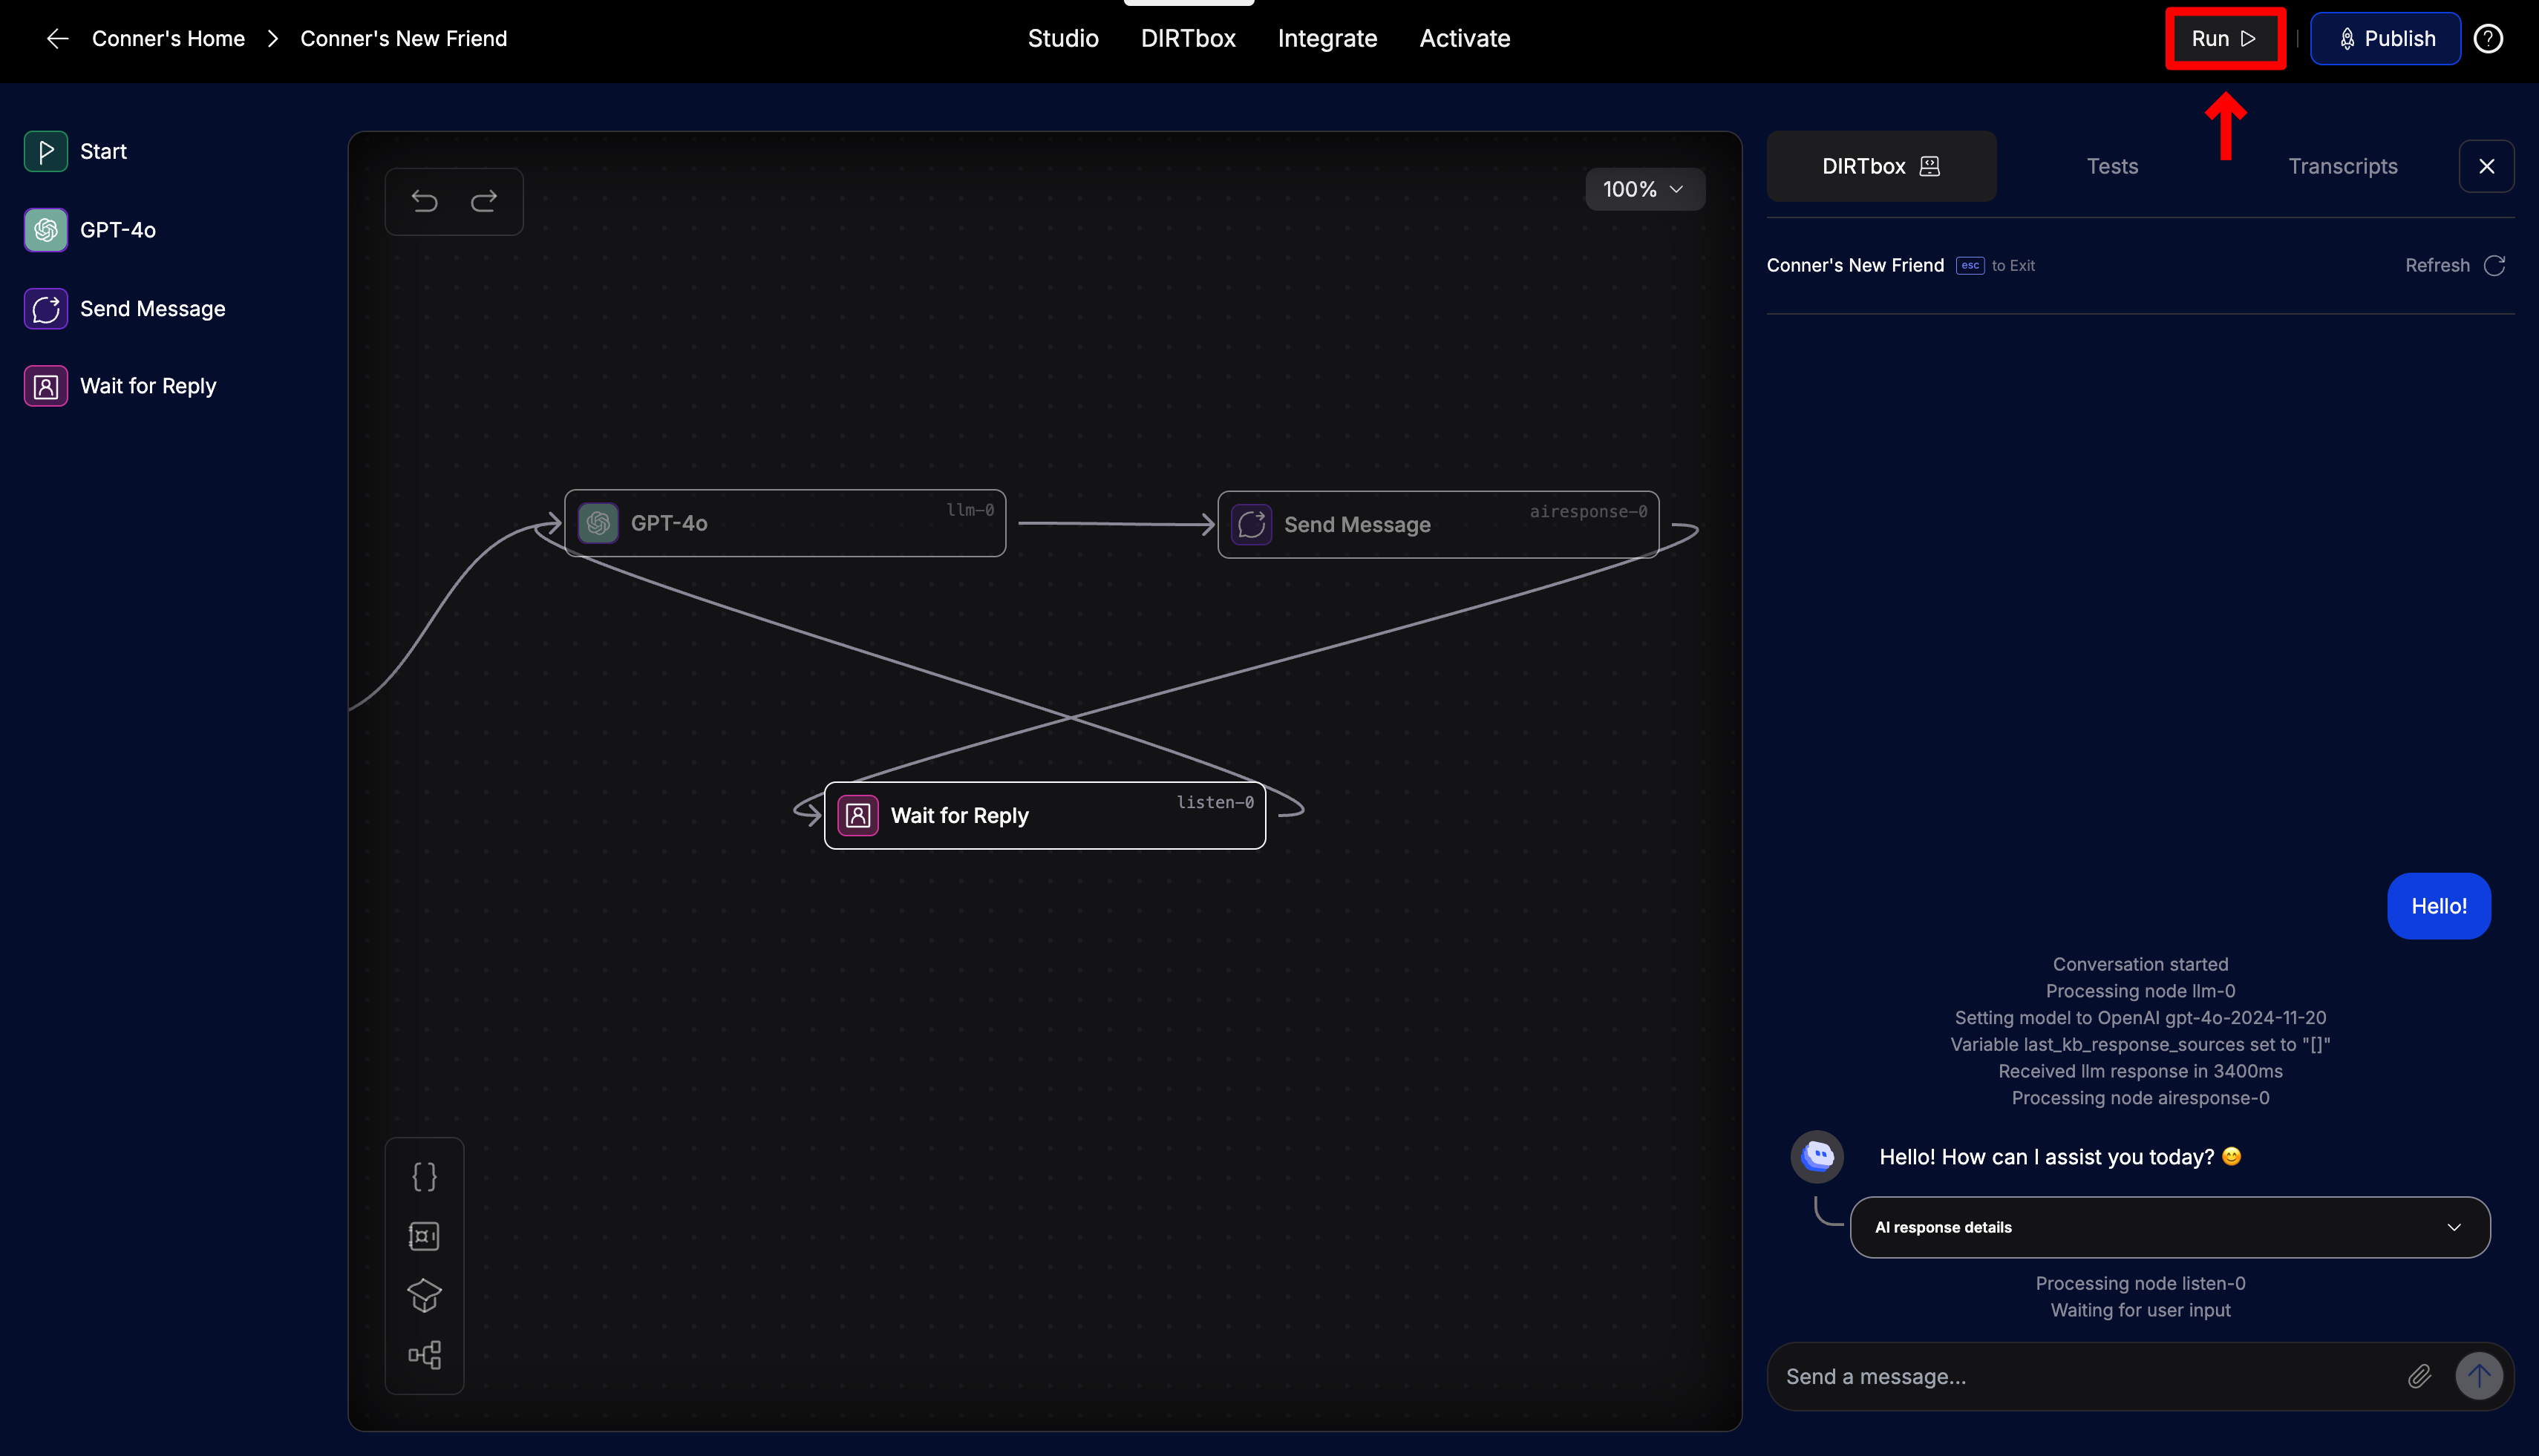Click the Refresh conversation icon
This screenshot has height=1456, width=2539.
point(2494,265)
